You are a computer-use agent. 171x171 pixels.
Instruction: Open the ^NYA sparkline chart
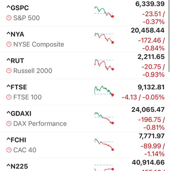[104, 38]
